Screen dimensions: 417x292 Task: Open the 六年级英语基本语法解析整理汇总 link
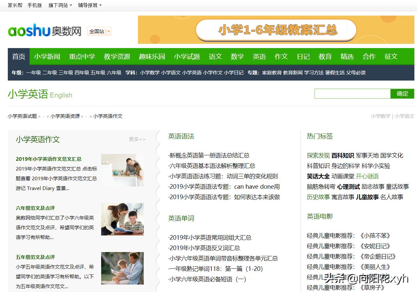[x=211, y=166]
